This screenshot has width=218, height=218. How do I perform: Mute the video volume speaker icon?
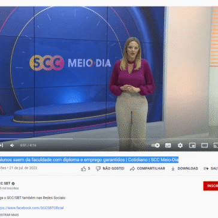tap(12, 146)
